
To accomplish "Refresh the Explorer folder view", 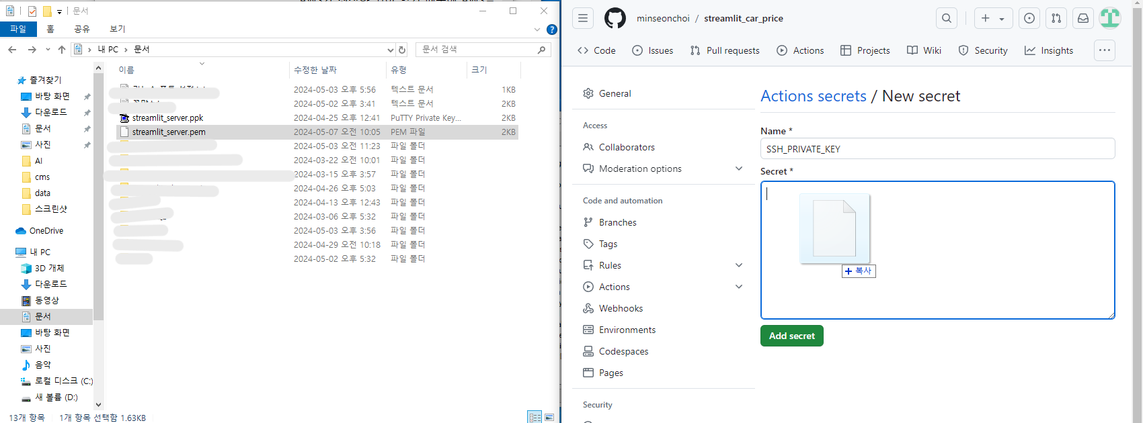I will point(402,50).
